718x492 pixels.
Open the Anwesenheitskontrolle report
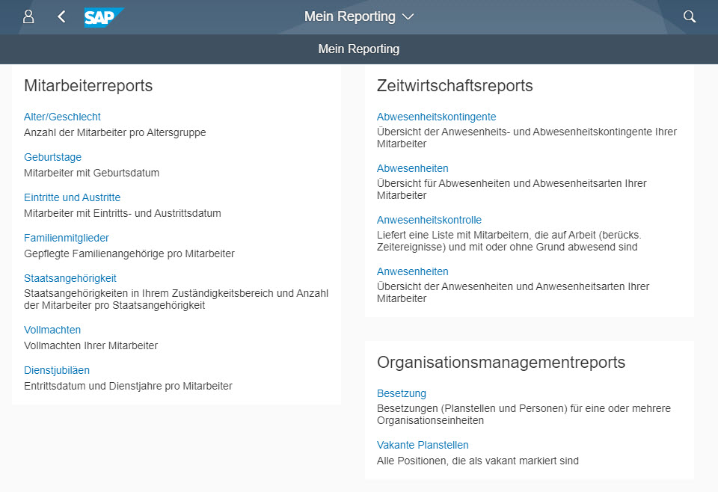click(x=429, y=220)
